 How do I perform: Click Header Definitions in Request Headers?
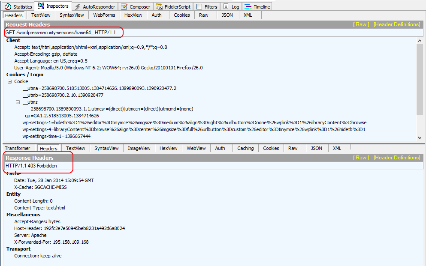pyautogui.click(x=397, y=24)
